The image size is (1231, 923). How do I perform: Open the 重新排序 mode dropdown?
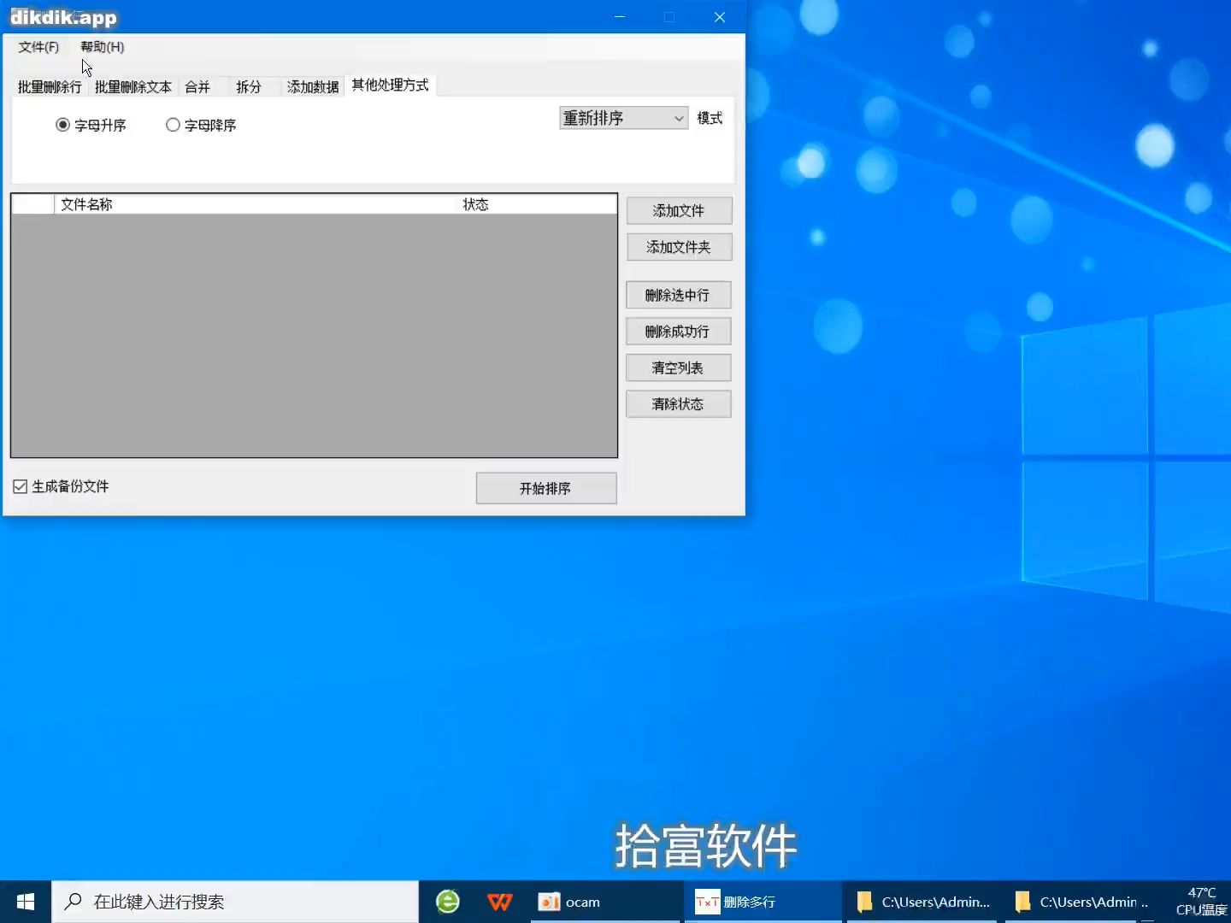point(623,118)
